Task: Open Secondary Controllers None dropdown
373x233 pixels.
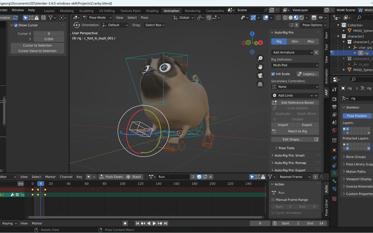Action: click(295, 87)
